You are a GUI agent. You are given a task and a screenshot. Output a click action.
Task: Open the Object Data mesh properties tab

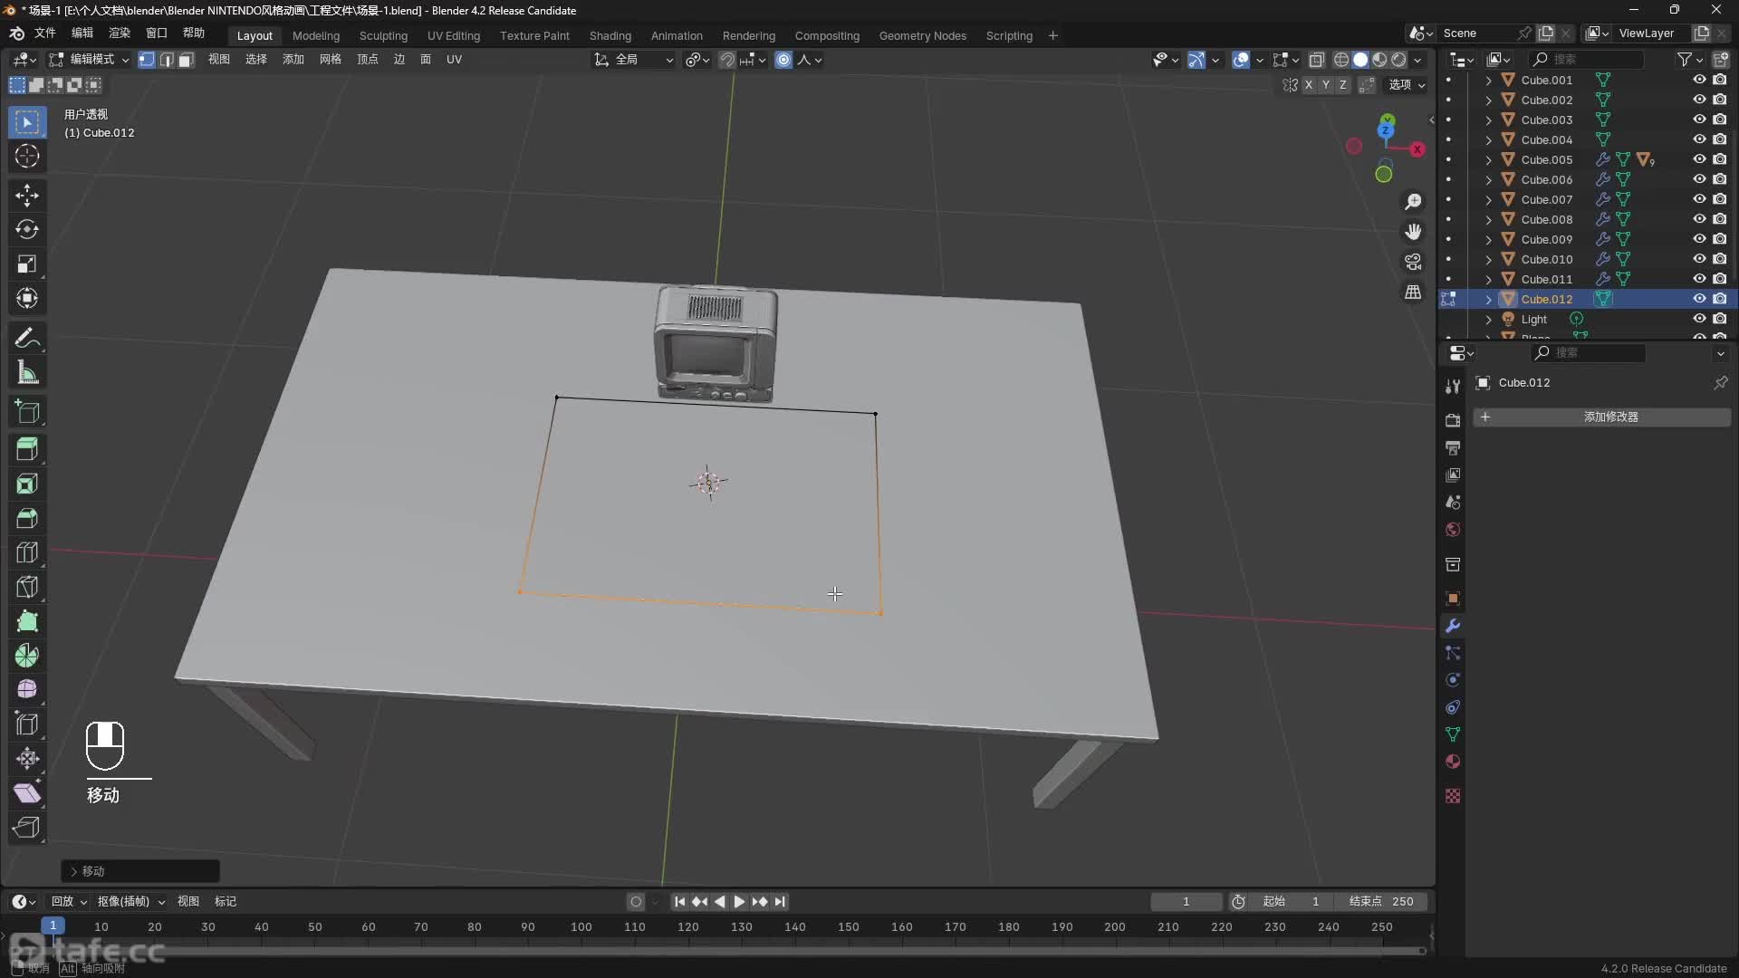tap(1453, 734)
